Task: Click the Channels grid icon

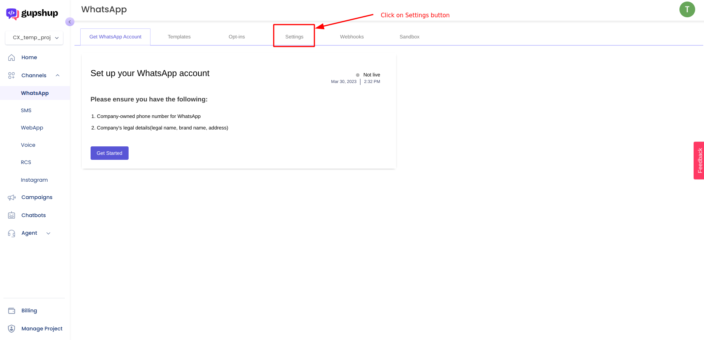Action: pos(12,76)
